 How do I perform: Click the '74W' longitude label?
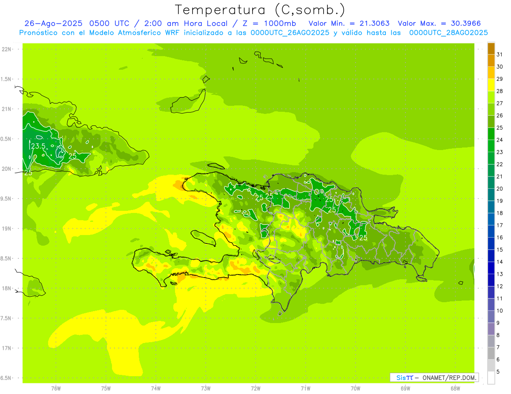coord(156,388)
